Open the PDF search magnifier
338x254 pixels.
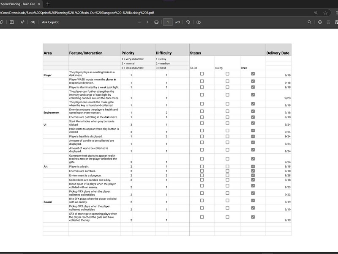[310, 22]
